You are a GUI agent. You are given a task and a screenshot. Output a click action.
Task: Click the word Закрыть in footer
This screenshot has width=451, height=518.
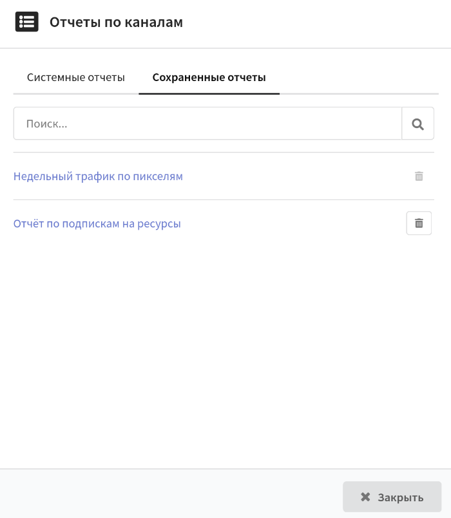tap(401, 497)
